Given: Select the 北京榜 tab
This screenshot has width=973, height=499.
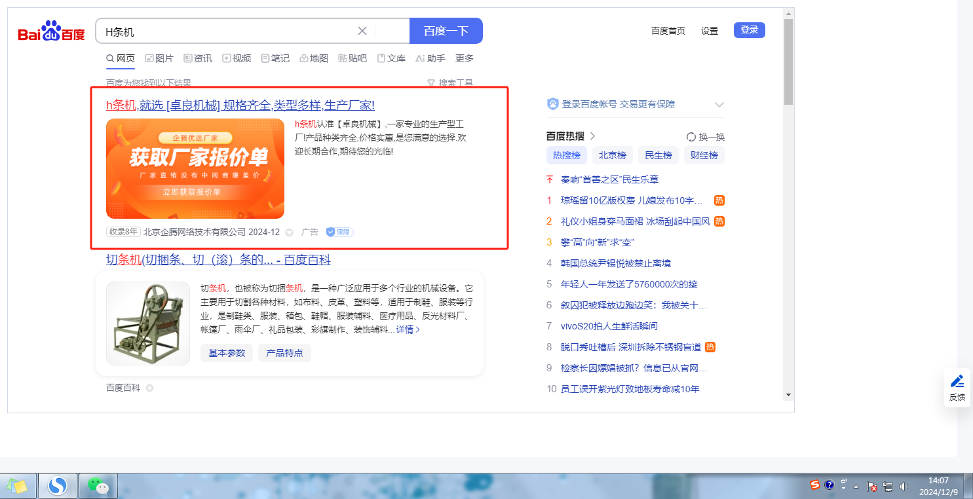Looking at the screenshot, I should (613, 155).
